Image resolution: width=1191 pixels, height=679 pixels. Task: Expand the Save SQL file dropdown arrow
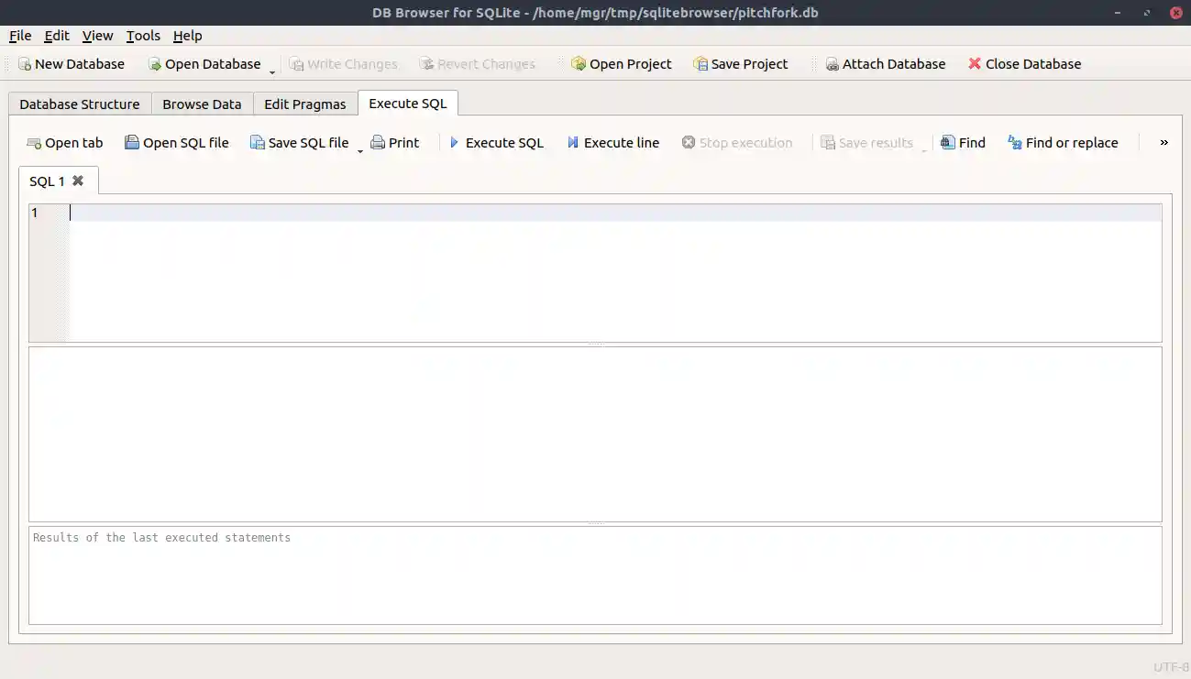[x=360, y=149]
